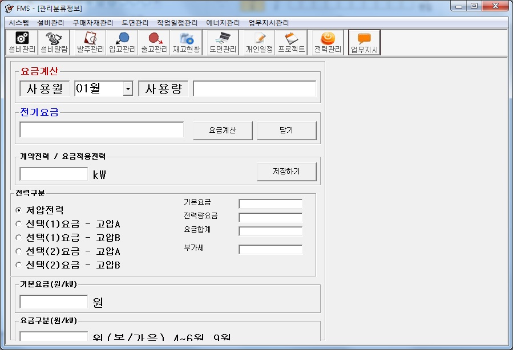Screen dimensions: 513x350
Task: Open 재고현황 inventory status icon
Action: pos(187,43)
